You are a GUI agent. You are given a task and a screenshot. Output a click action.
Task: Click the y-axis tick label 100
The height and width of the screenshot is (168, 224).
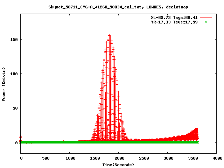point(14,74)
